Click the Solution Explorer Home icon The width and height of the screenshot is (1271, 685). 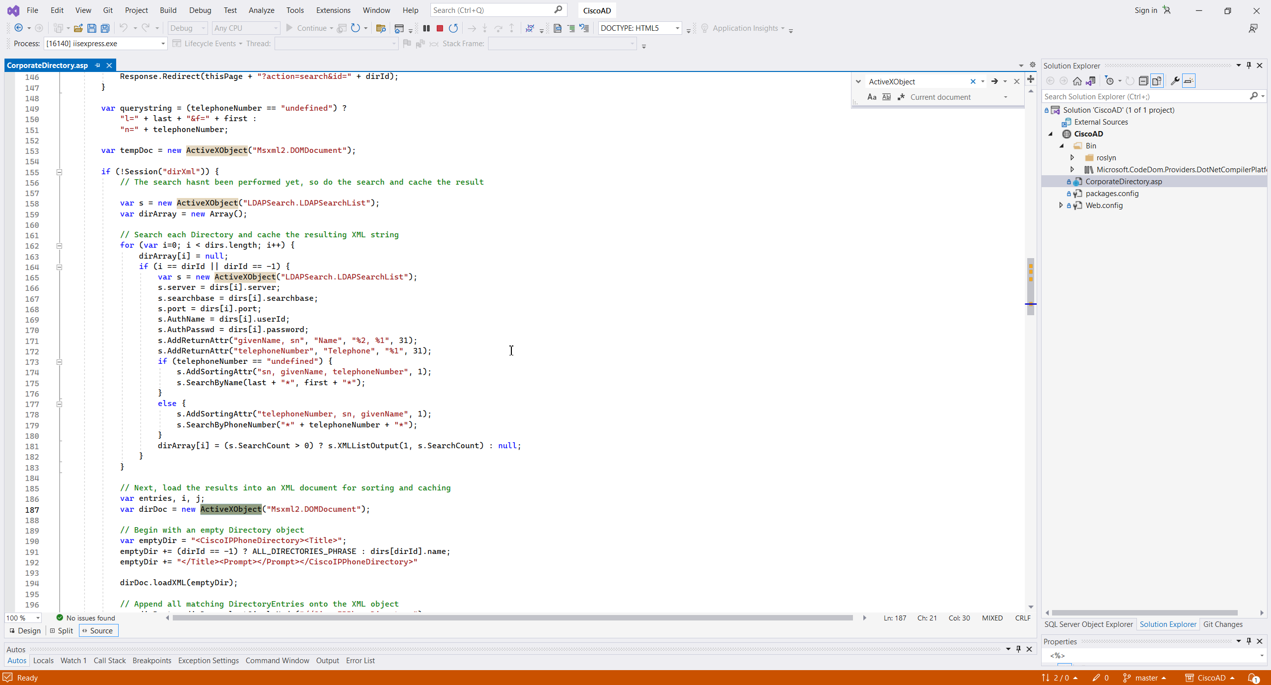[x=1077, y=81]
